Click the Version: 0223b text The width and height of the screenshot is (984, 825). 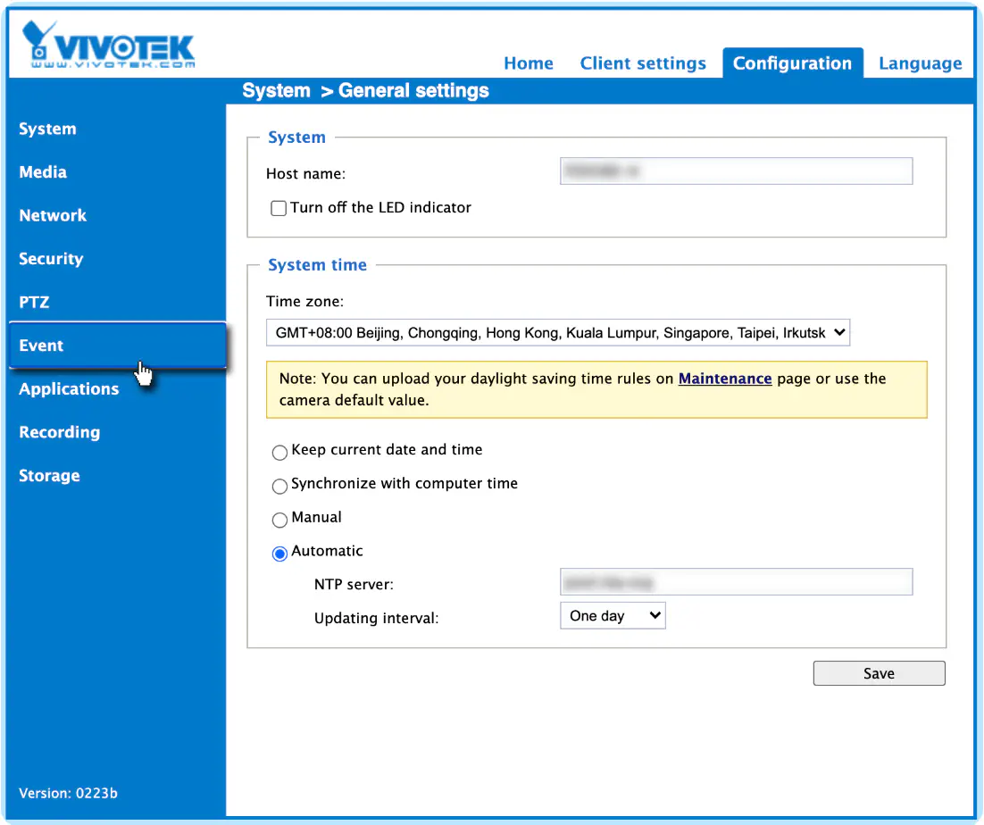69,793
